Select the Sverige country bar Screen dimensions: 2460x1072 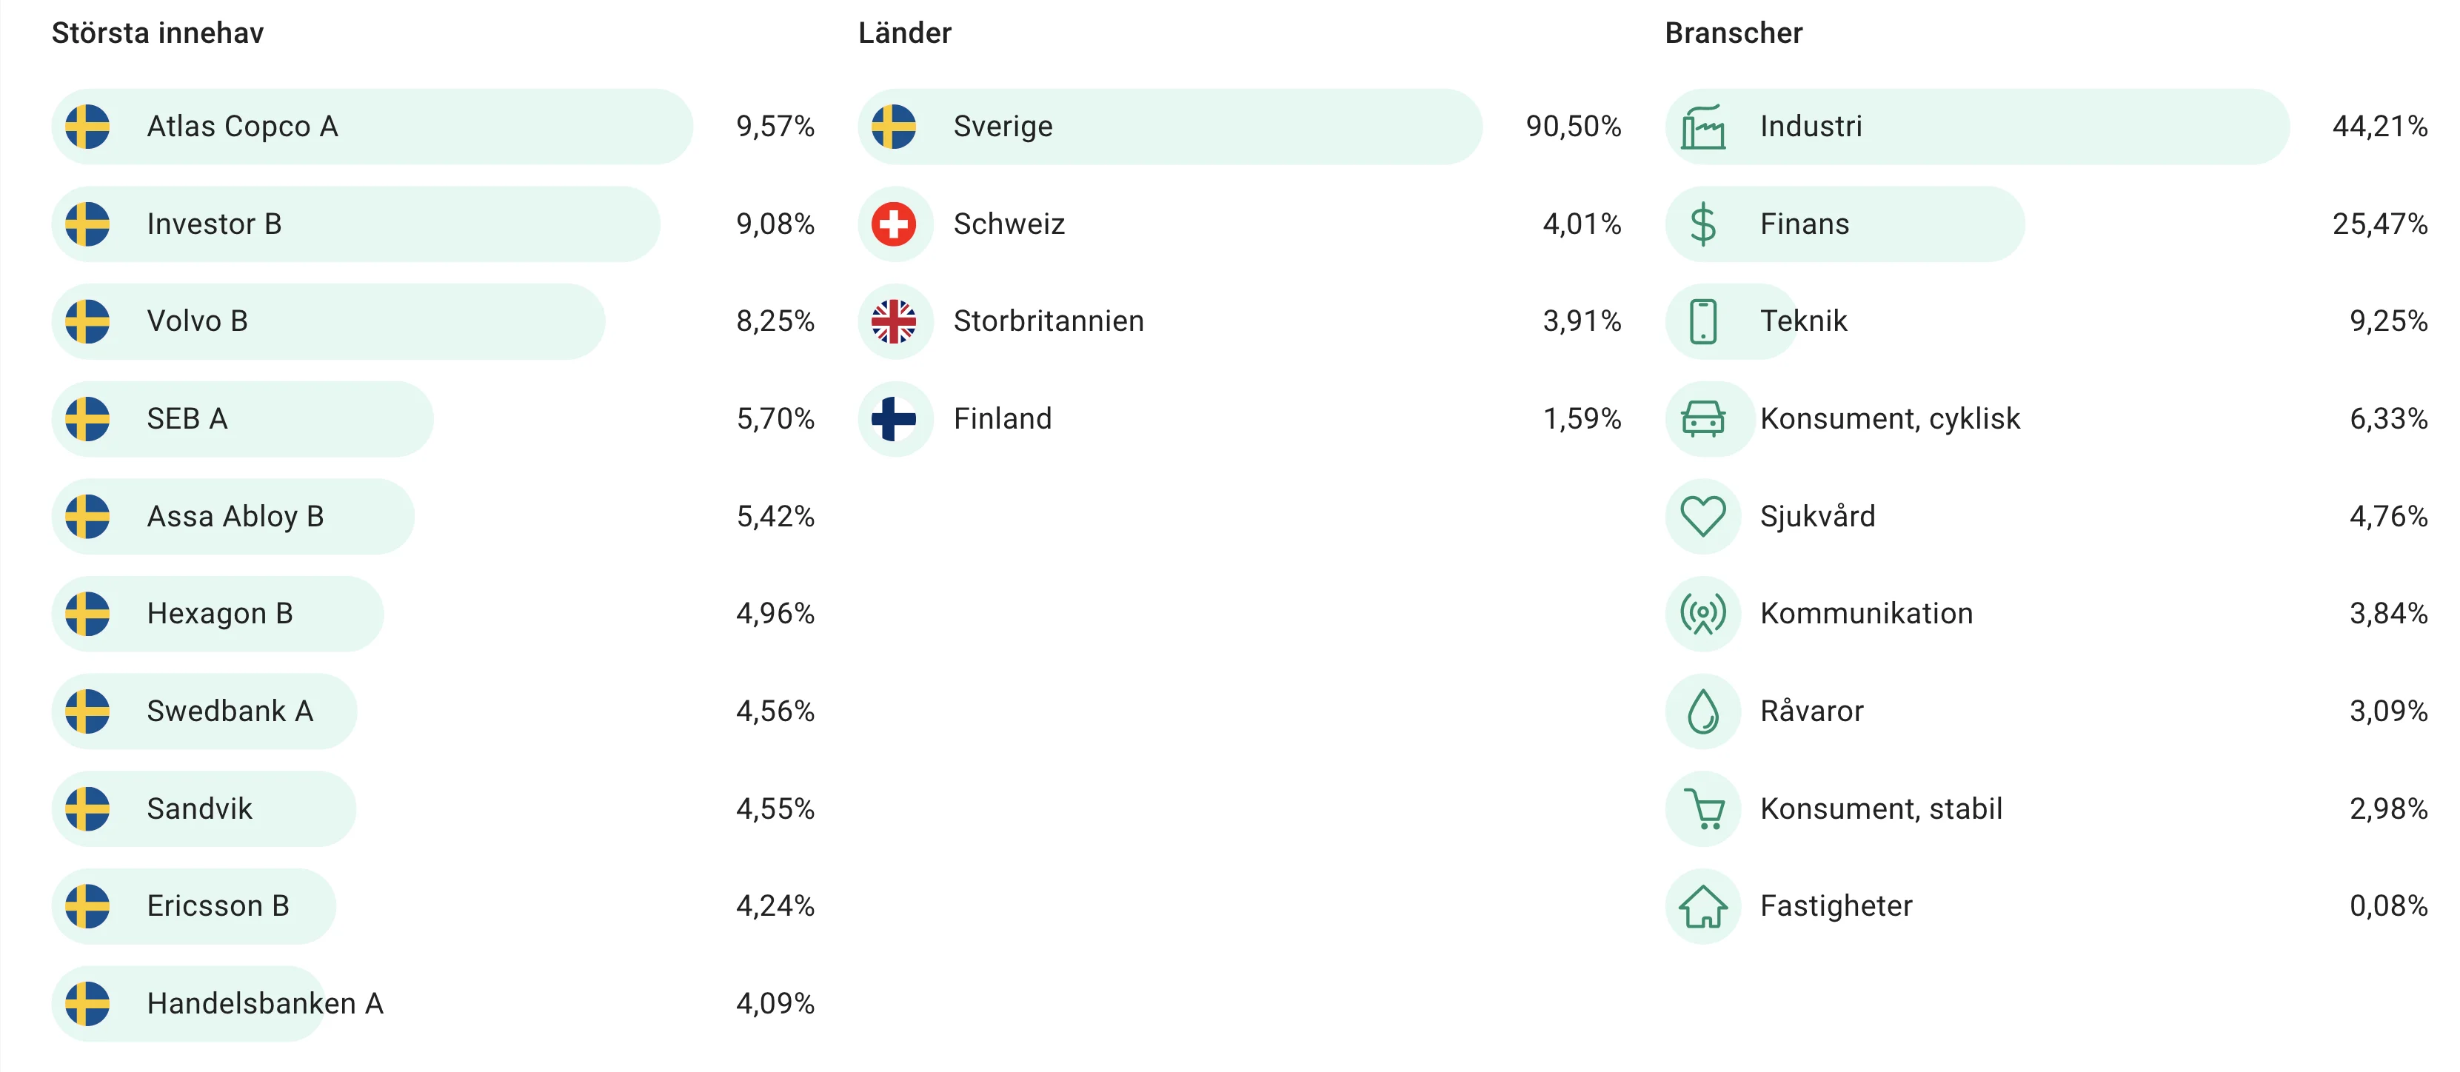(1170, 127)
